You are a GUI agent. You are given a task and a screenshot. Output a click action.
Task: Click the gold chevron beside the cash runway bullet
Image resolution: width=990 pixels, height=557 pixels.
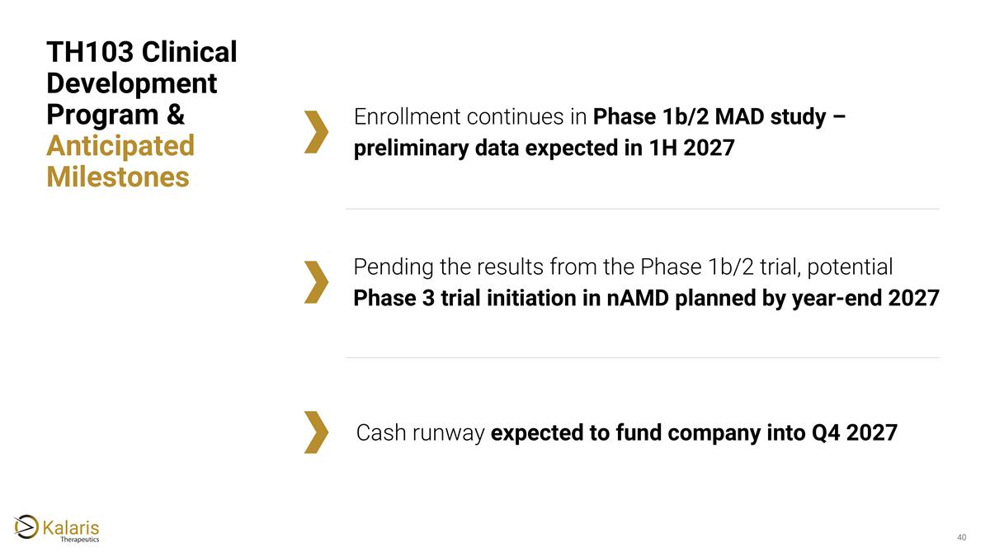click(317, 432)
